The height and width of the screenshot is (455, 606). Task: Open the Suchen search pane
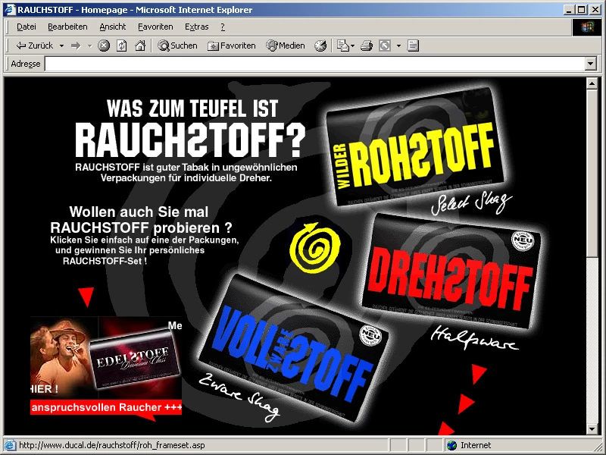(x=177, y=45)
